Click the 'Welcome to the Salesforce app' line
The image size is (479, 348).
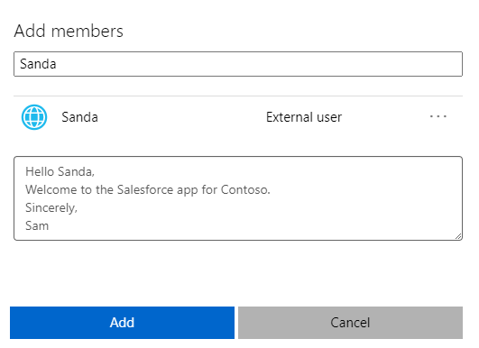point(148,189)
